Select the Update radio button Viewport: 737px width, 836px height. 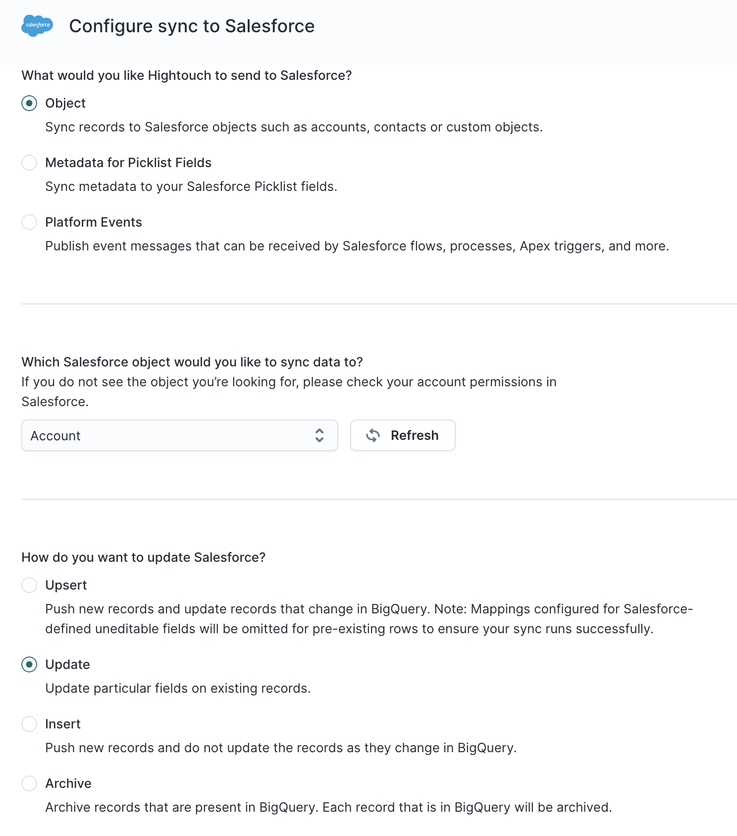pyautogui.click(x=29, y=664)
